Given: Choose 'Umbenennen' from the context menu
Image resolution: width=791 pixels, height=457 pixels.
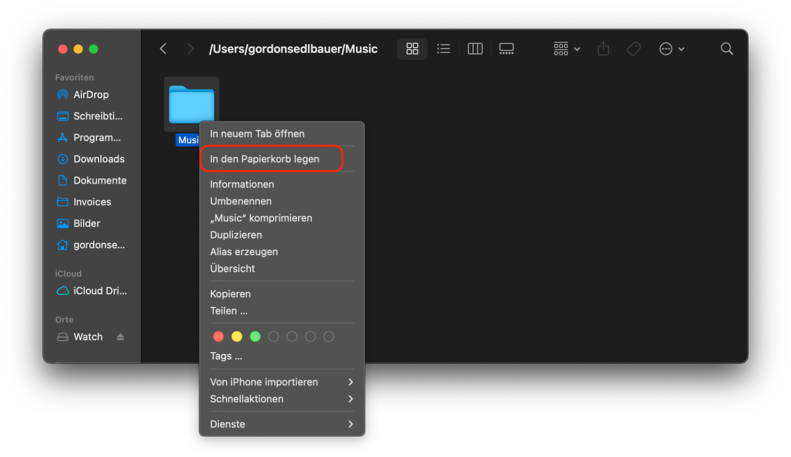Looking at the screenshot, I should [x=240, y=201].
